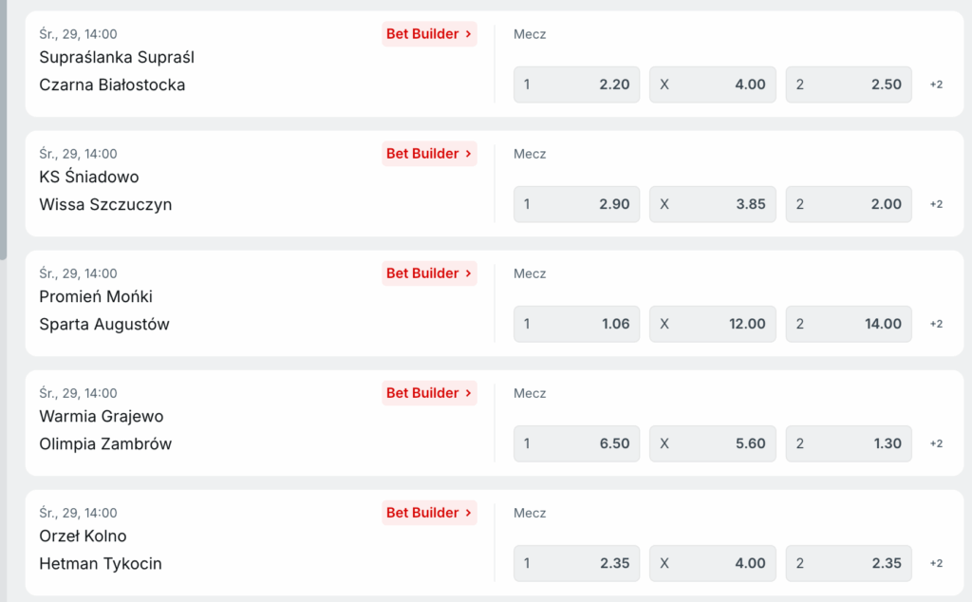Pick draw at 5.60 in Warmia Grajewo match
Viewport: 972px width, 602px height.
(x=712, y=443)
